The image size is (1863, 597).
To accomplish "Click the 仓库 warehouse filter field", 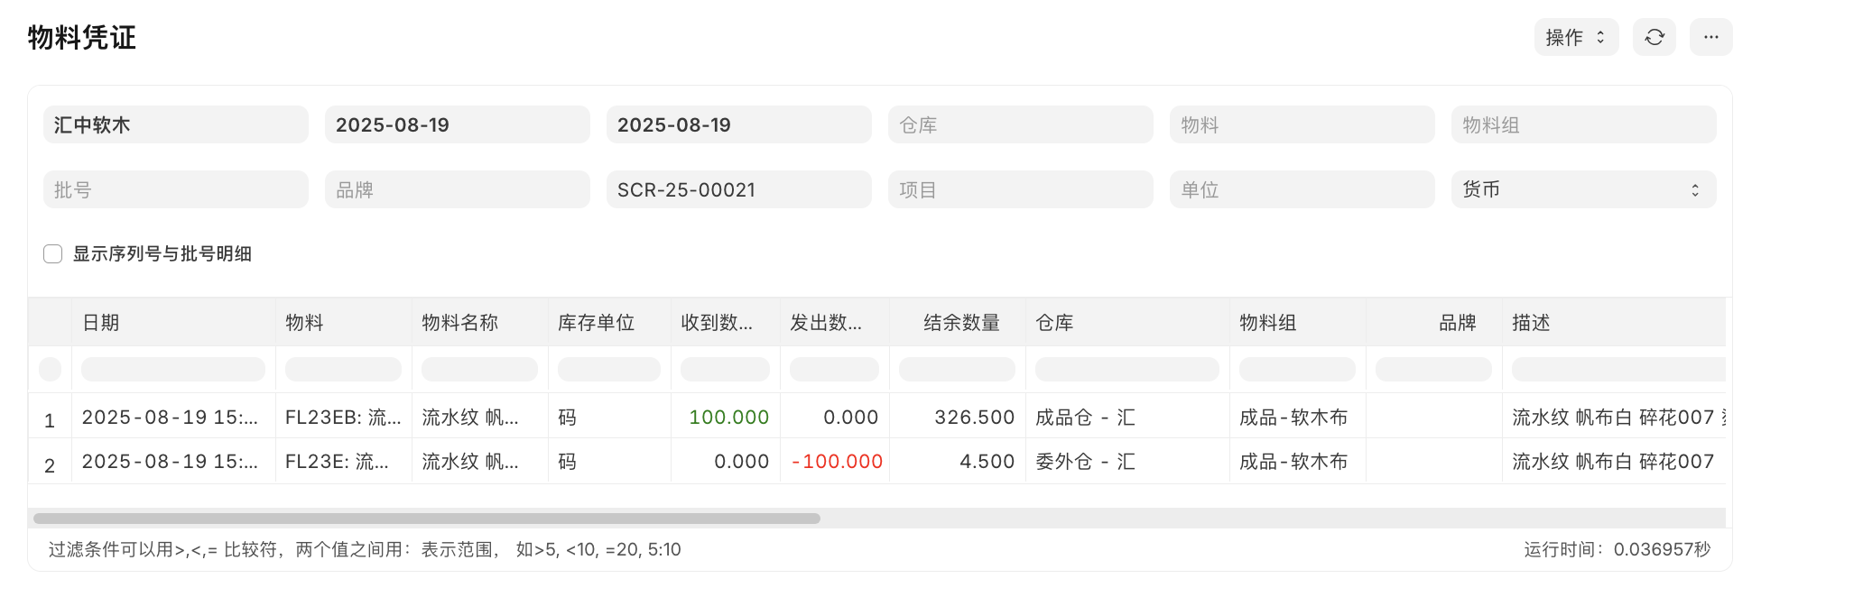I will click(1020, 124).
